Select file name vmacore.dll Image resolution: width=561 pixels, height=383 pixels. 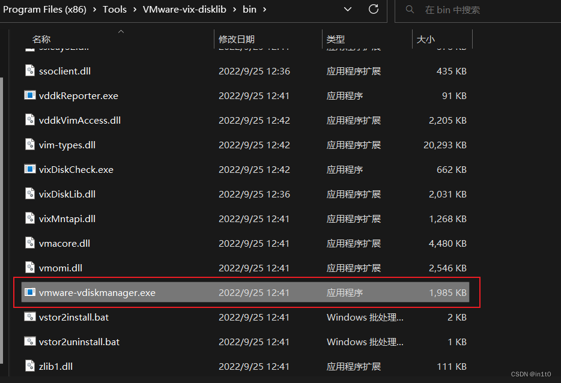(x=64, y=244)
